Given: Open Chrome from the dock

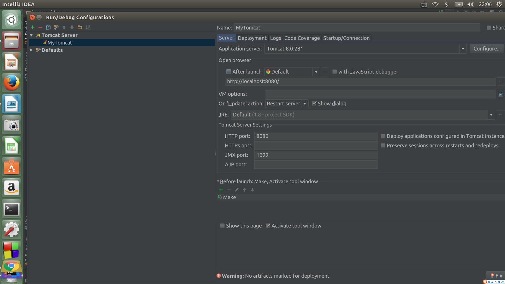Looking at the screenshot, I should (x=12, y=267).
